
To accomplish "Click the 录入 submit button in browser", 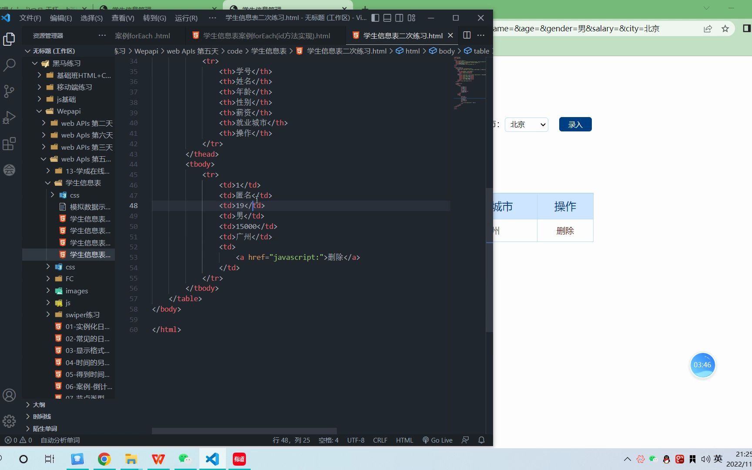I will pos(575,124).
